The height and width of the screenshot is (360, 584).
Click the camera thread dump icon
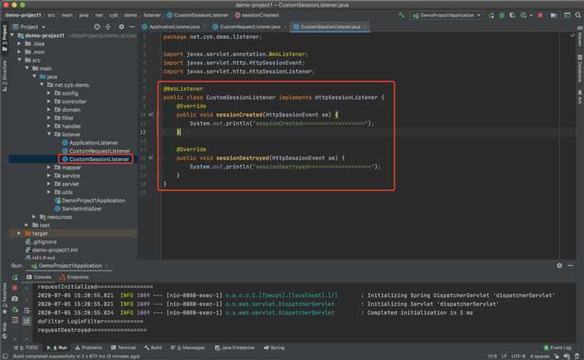pos(15,299)
